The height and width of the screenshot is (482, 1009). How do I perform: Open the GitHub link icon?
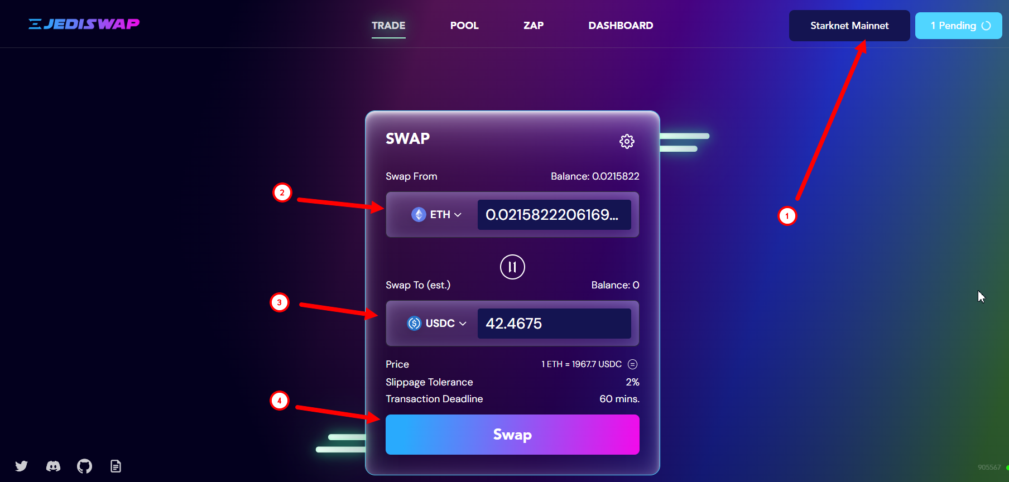click(84, 466)
